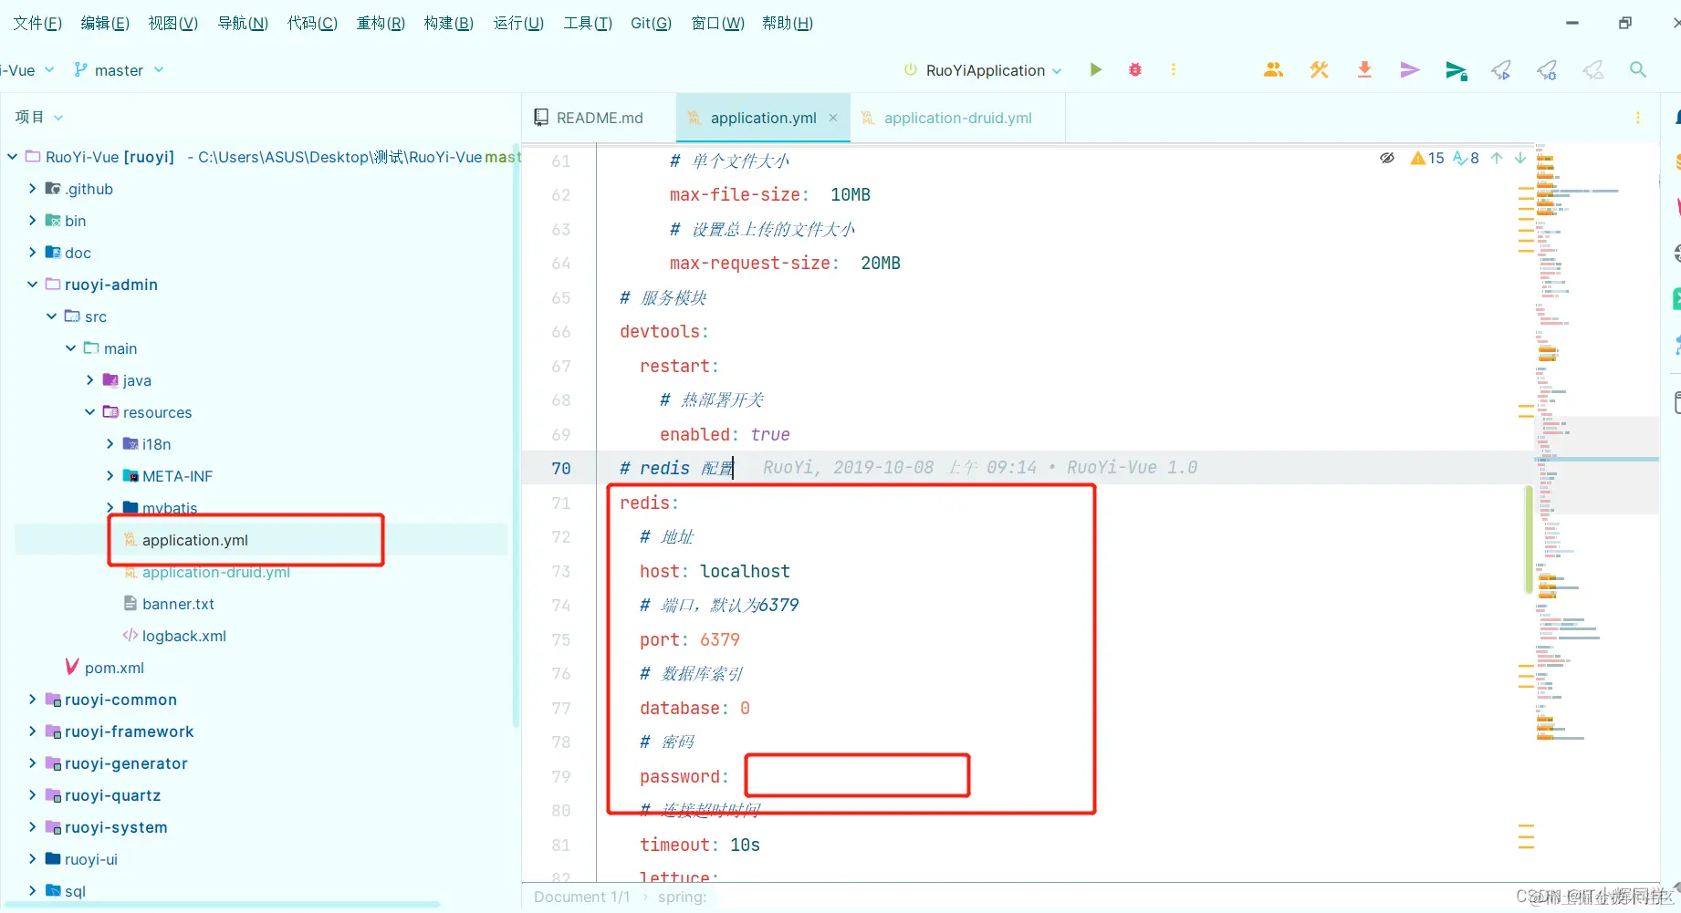
Task: Open the 导航(N) menu
Action: [x=243, y=23]
